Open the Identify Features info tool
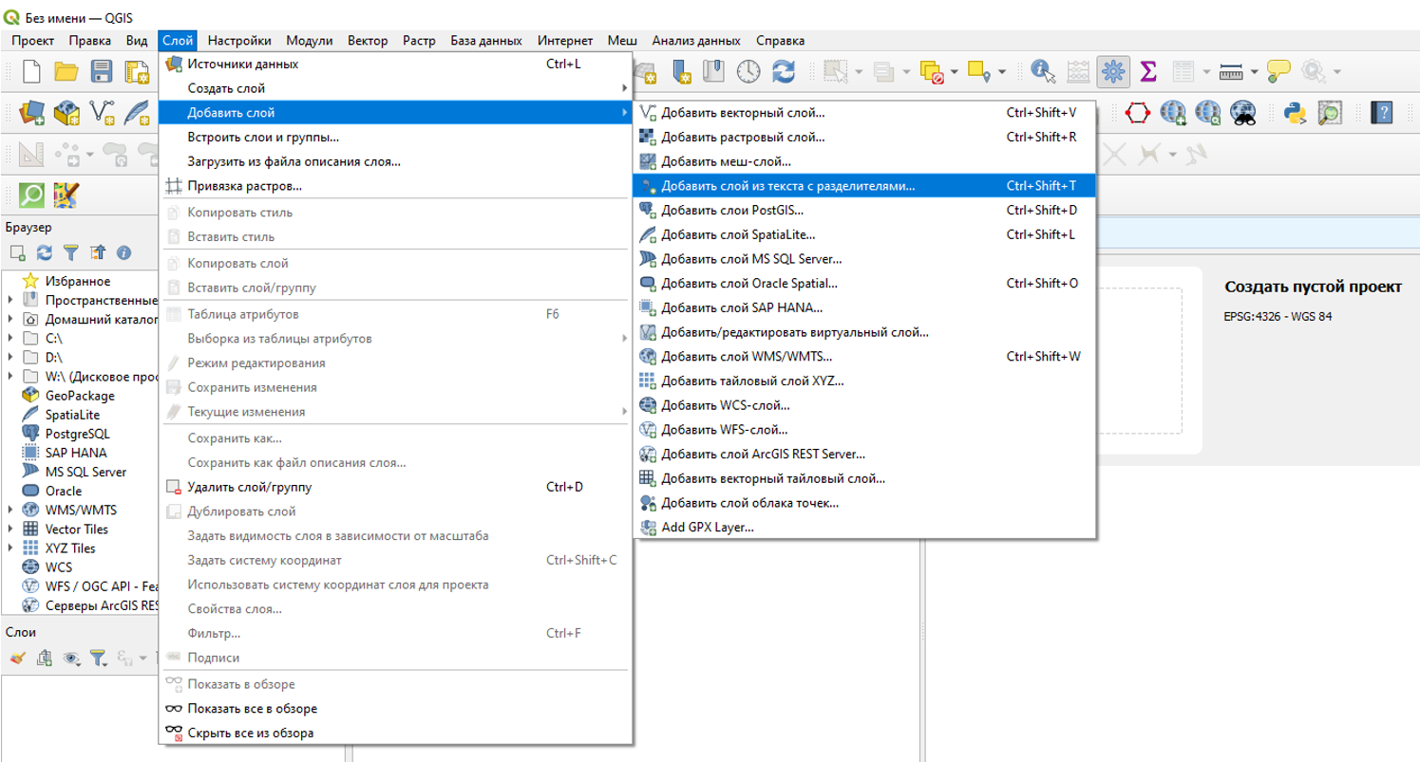This screenshot has width=1420, height=762. [1043, 72]
